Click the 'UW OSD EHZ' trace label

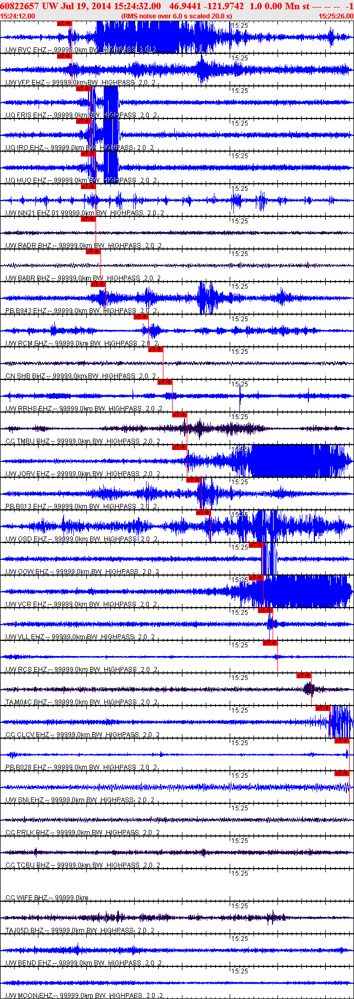point(26,539)
